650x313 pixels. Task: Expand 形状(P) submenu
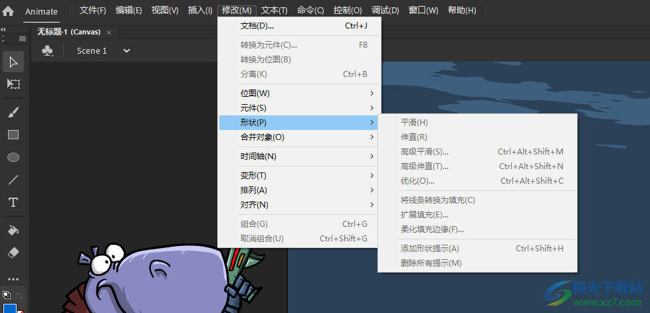click(x=298, y=123)
